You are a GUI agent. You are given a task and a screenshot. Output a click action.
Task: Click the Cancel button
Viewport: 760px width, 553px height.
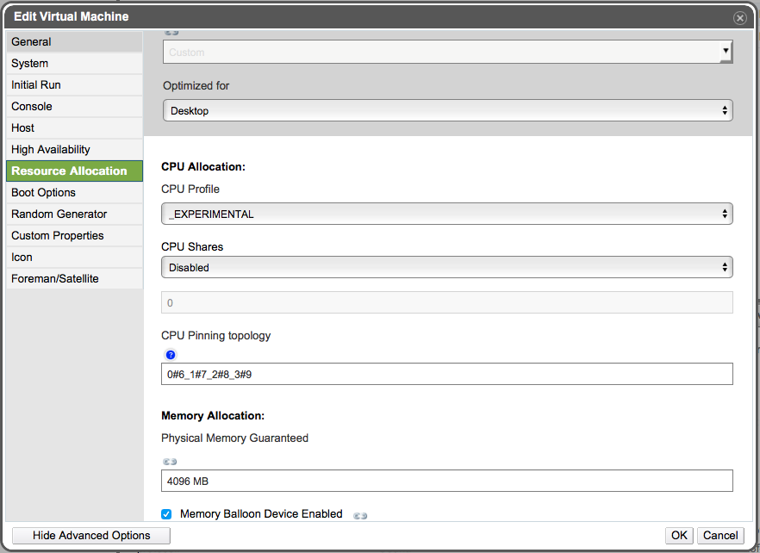[x=720, y=536]
